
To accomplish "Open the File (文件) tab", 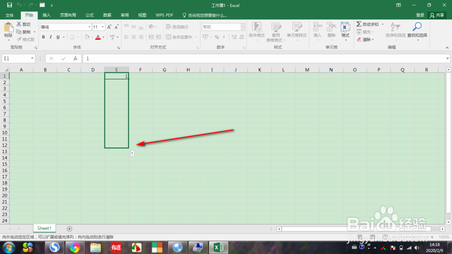I will 9,15.
